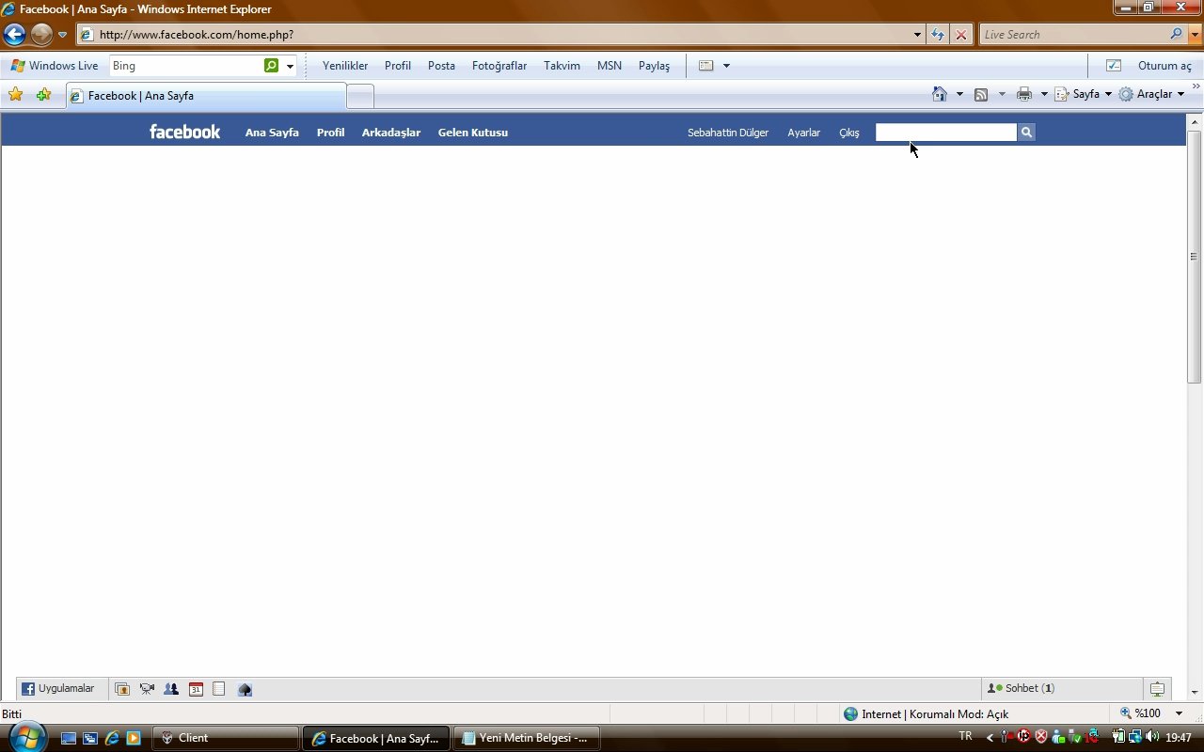Open Ayarlar settings link
Screen dimensions: 1204x752
tap(804, 133)
